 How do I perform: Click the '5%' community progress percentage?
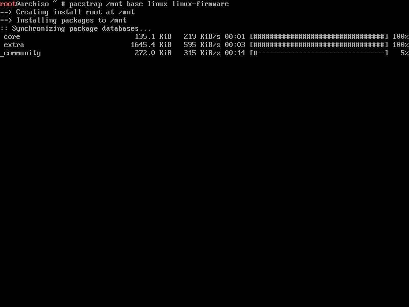coord(404,53)
